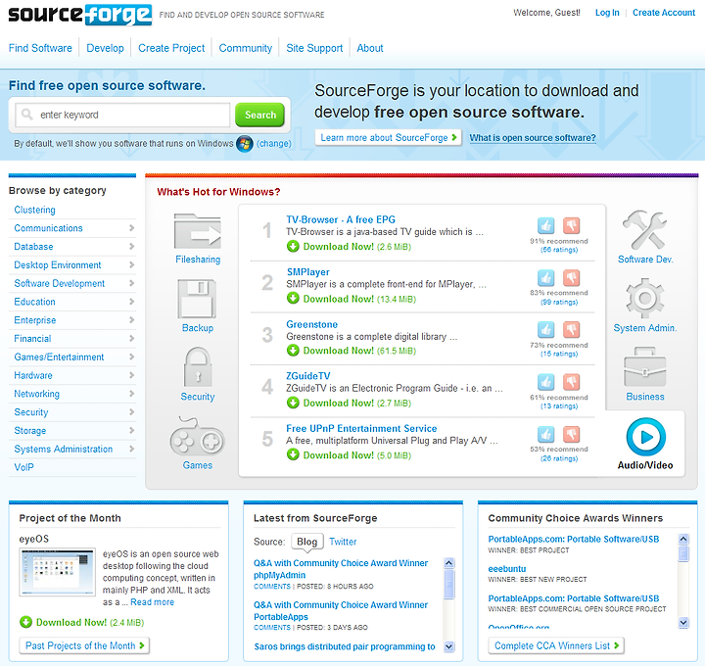Open the Develop menu
This screenshot has height=666, width=705.
(105, 48)
